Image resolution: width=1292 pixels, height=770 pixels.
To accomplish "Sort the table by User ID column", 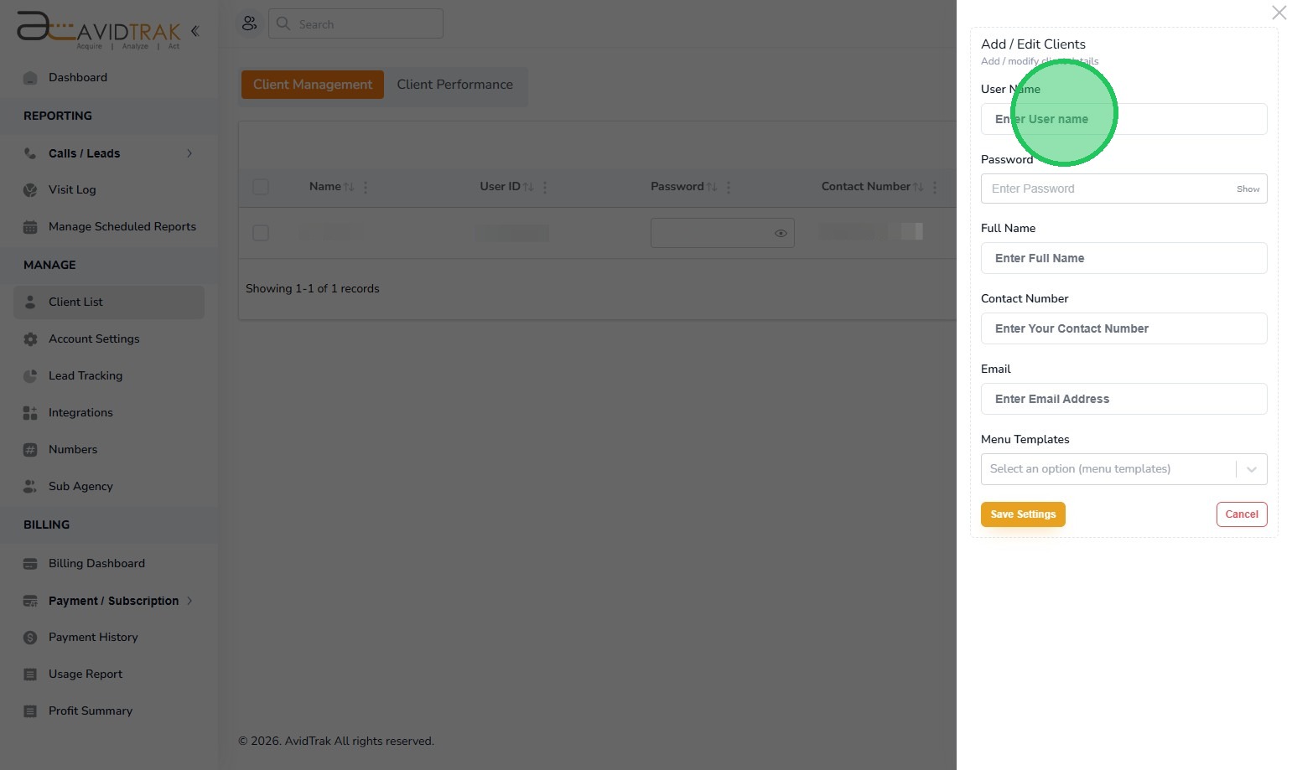I will (x=528, y=187).
